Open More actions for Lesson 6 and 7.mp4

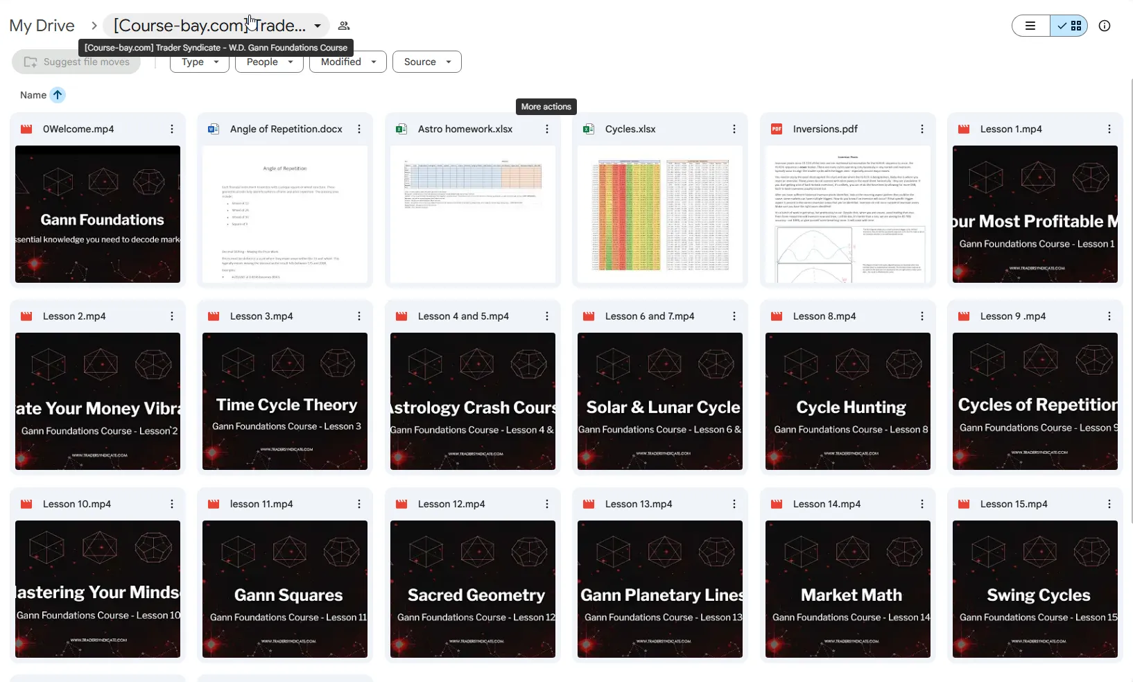[734, 316]
